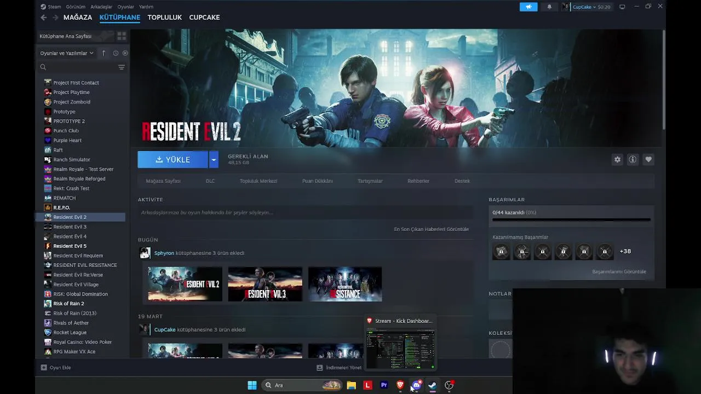The height and width of the screenshot is (394, 701).
Task: Open Rehberler link
Action: (418, 181)
